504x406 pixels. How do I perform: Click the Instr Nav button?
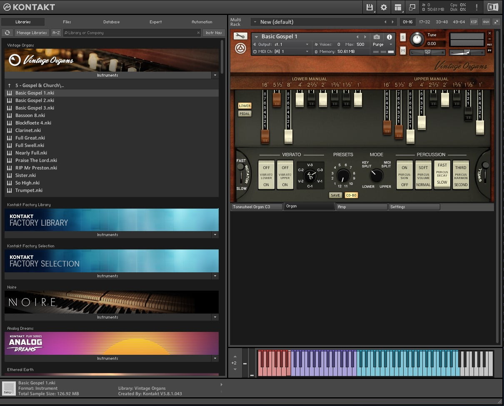[214, 33]
